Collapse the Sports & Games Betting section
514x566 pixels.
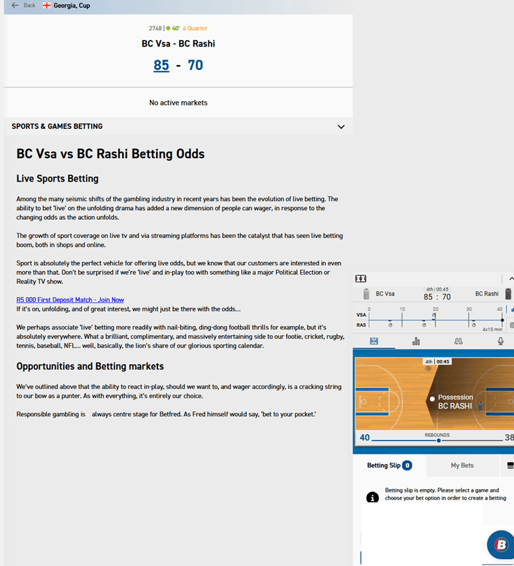click(x=341, y=127)
